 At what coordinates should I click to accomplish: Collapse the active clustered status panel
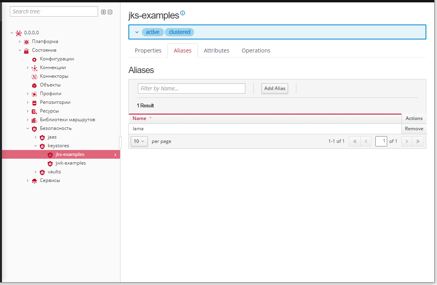(x=137, y=32)
